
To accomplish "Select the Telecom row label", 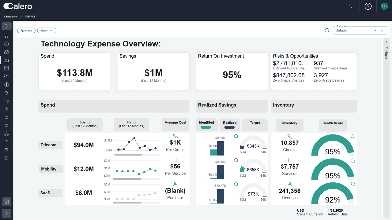I will 50,145.
